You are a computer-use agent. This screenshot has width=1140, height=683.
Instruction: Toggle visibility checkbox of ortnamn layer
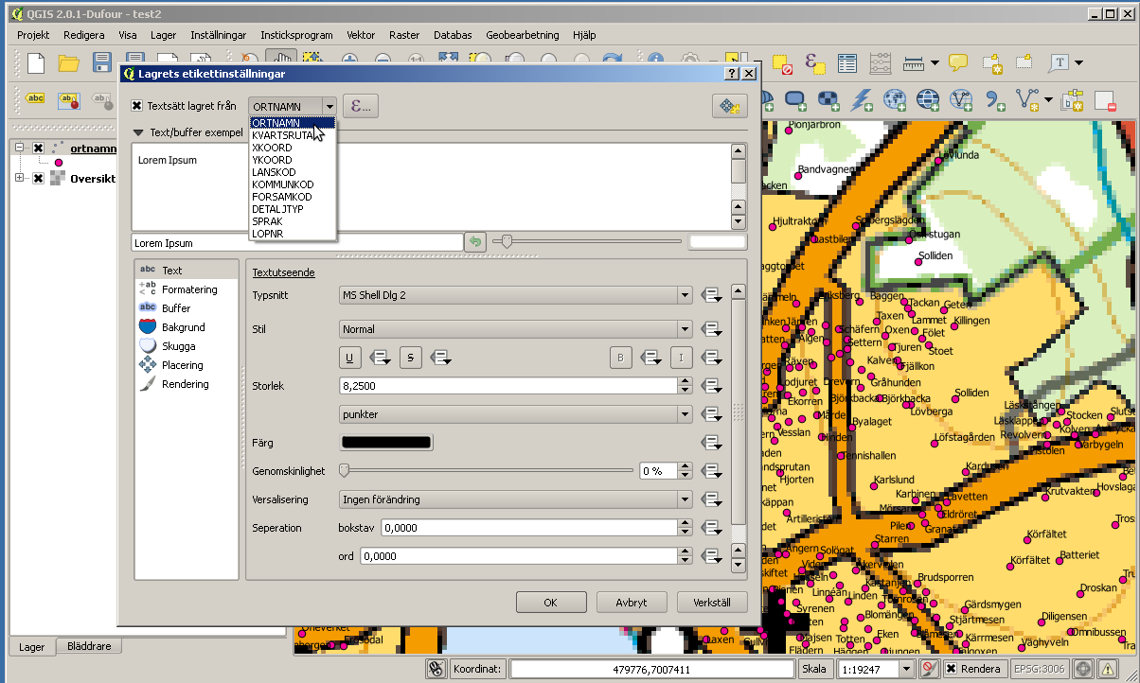tap(38, 149)
